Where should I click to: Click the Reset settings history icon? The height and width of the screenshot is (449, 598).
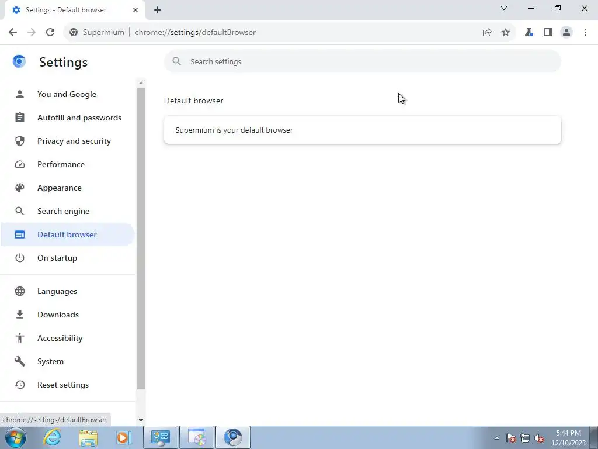click(20, 385)
